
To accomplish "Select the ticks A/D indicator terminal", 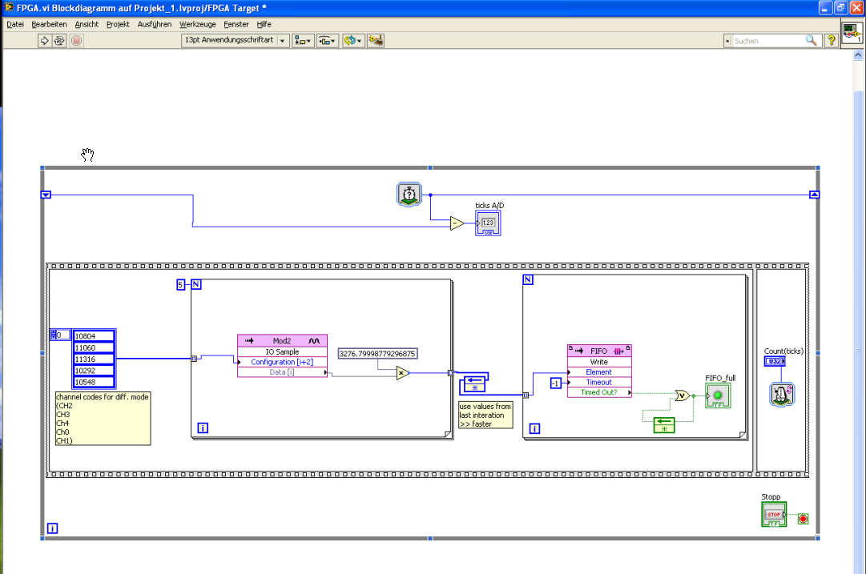I will tap(488, 223).
